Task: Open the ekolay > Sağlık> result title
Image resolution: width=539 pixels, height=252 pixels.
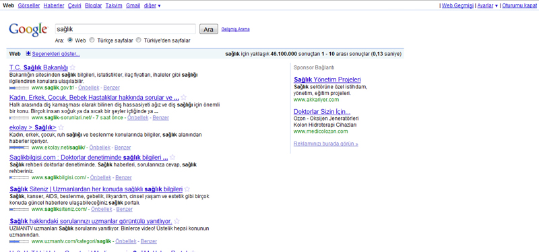Action: (x=32, y=127)
